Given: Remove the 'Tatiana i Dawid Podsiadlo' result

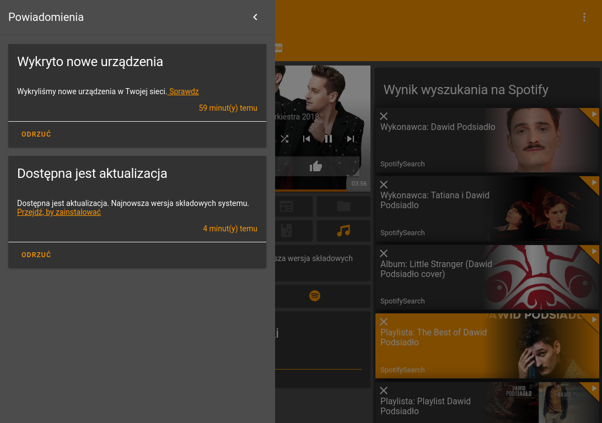Looking at the screenshot, I should pyautogui.click(x=384, y=185).
